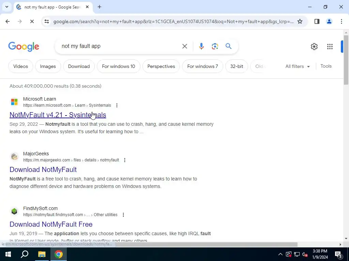The height and width of the screenshot is (261, 349).
Task: Click the Microsoft Learn favicon
Action: pos(14,102)
